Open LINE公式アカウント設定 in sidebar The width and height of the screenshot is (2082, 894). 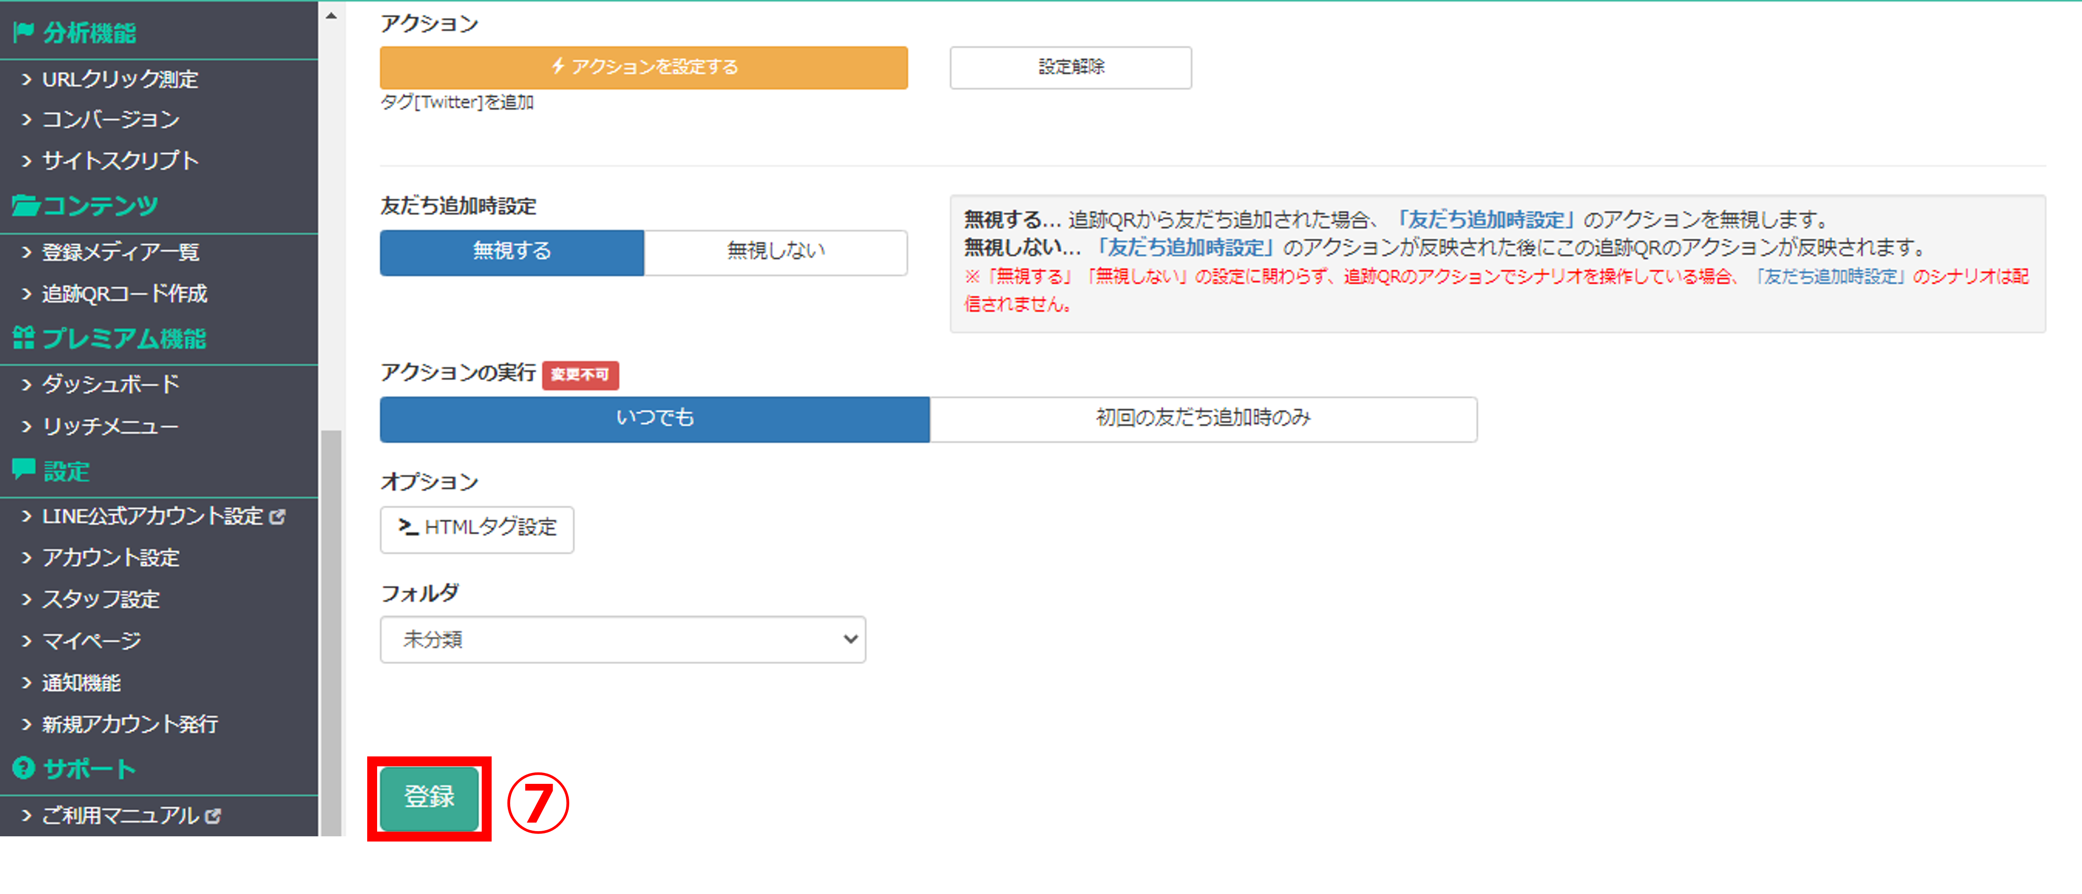(153, 516)
